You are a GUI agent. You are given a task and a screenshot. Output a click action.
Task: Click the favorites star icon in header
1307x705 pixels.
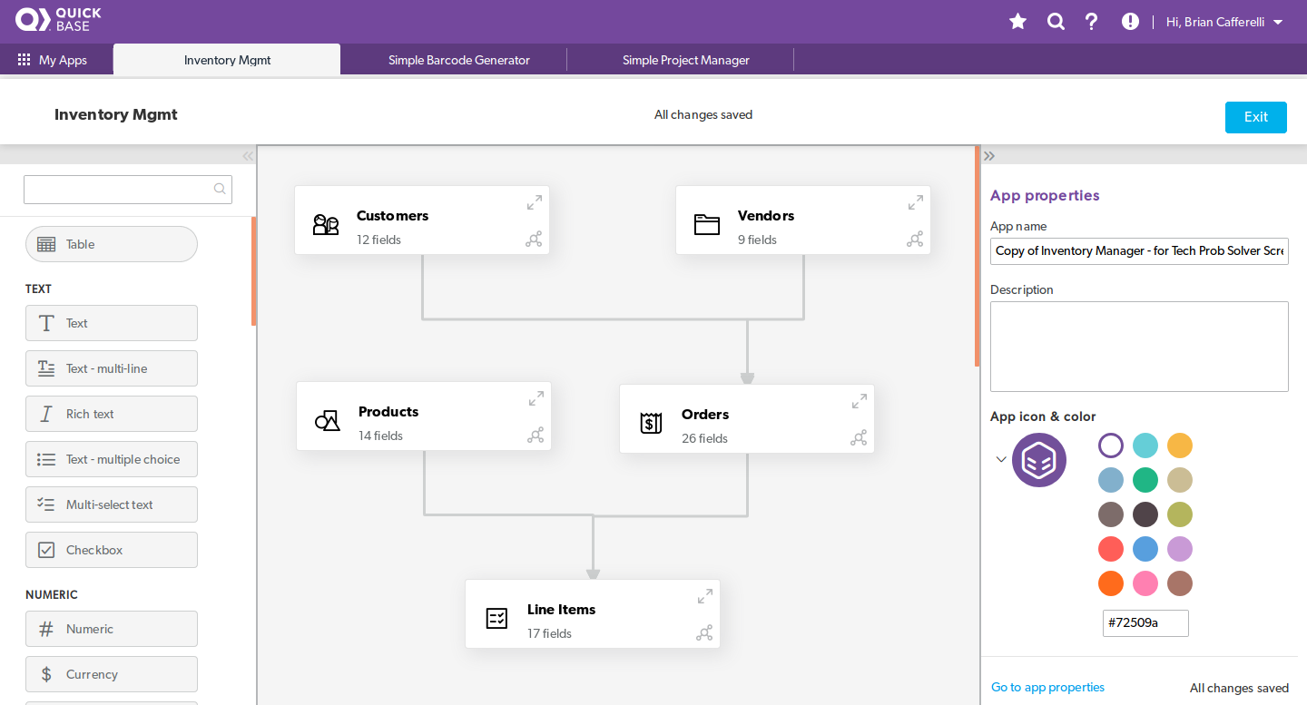(x=1017, y=22)
